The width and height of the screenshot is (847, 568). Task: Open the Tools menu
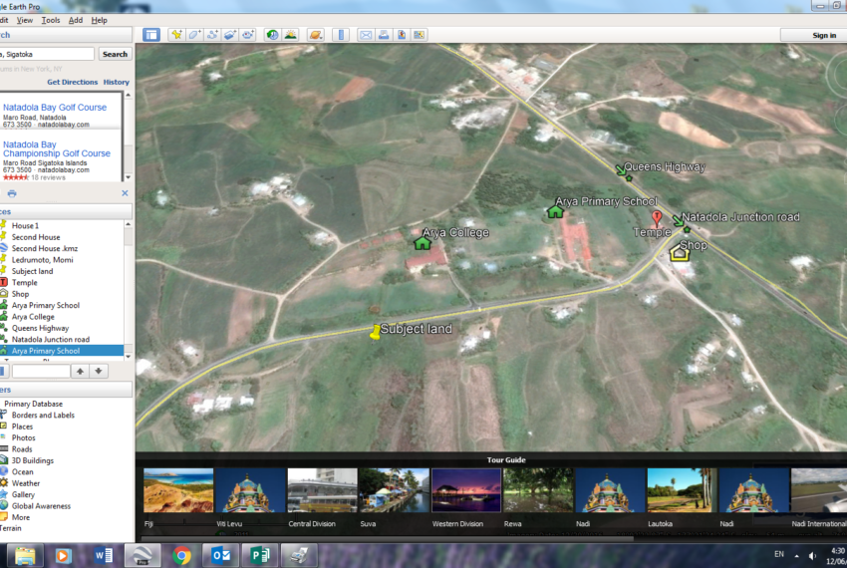pos(51,20)
